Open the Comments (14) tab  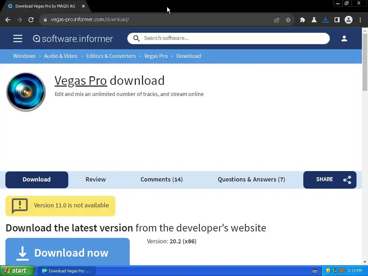point(161,180)
